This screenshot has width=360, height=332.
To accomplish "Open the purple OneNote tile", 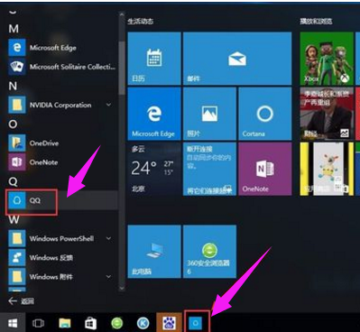I will click(x=265, y=169).
